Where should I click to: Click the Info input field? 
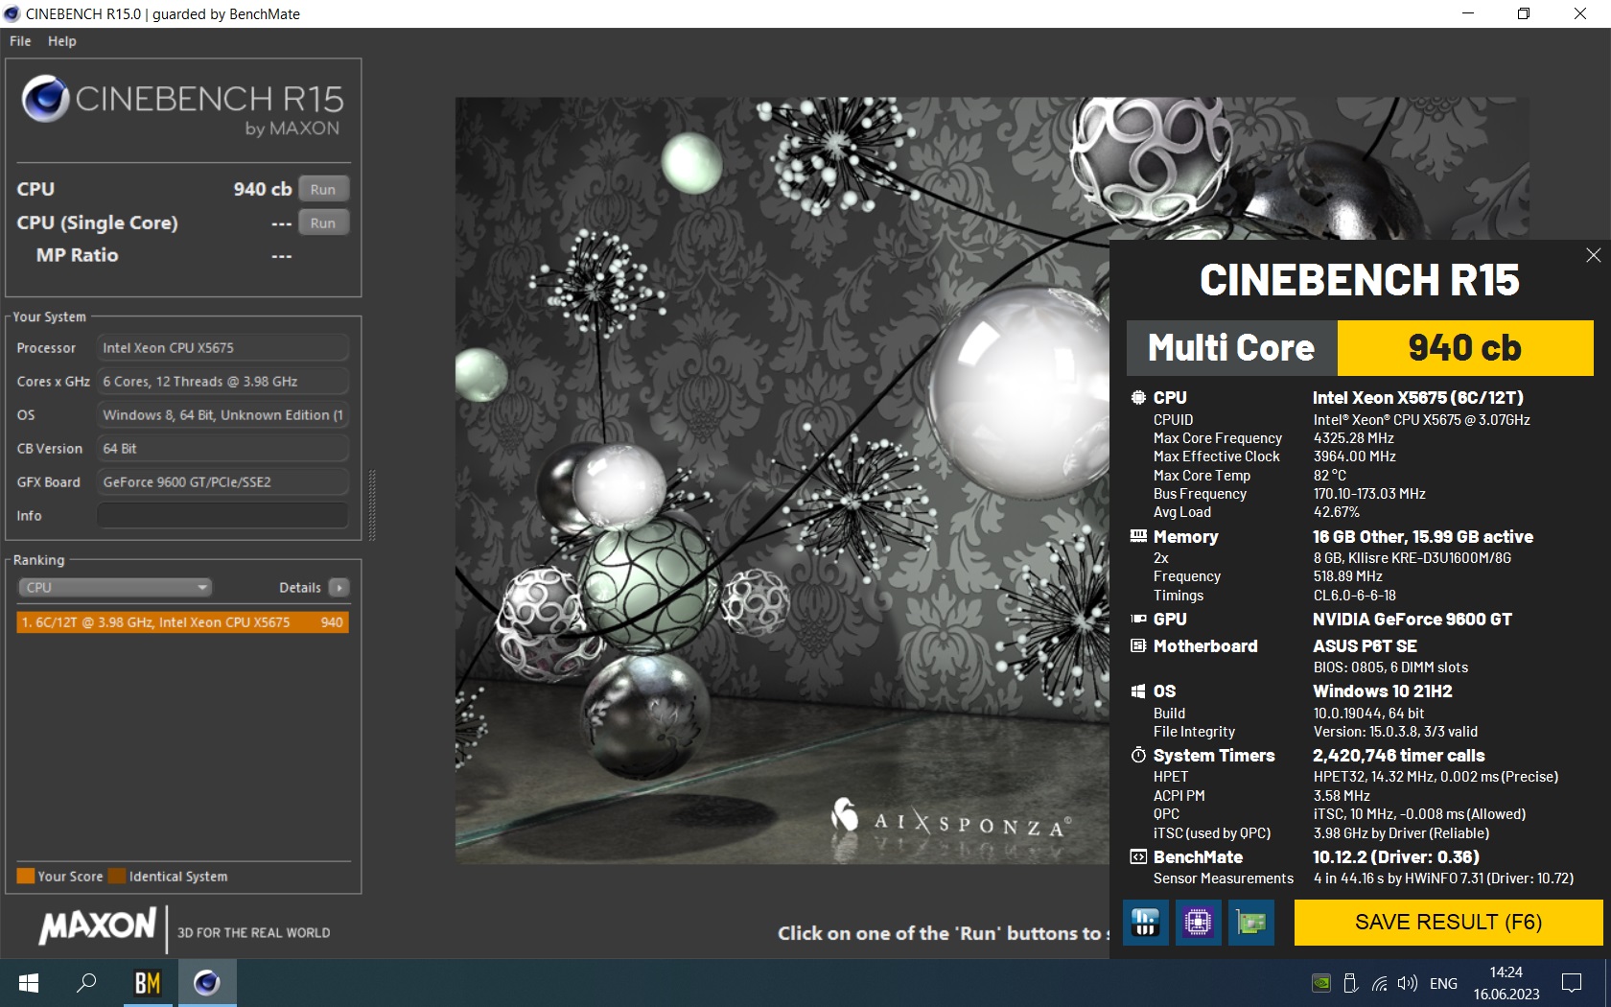[x=222, y=515]
